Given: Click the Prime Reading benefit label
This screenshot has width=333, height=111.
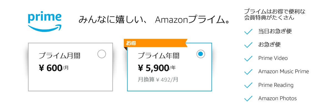Looking at the screenshot, I should click(276, 85).
